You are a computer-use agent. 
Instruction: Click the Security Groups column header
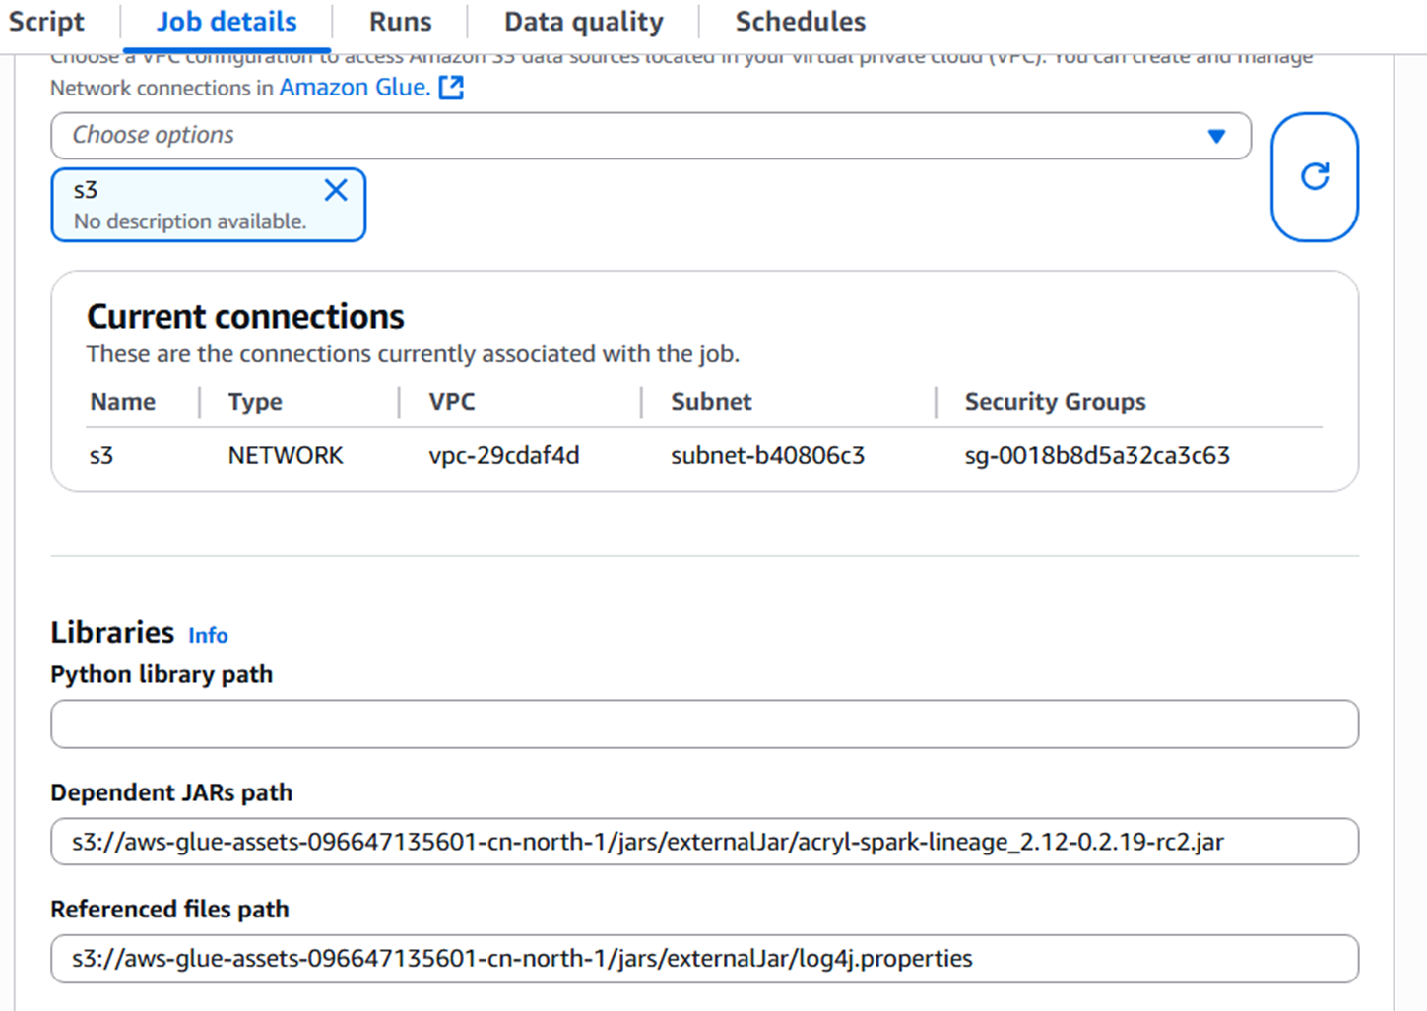[x=1055, y=402]
